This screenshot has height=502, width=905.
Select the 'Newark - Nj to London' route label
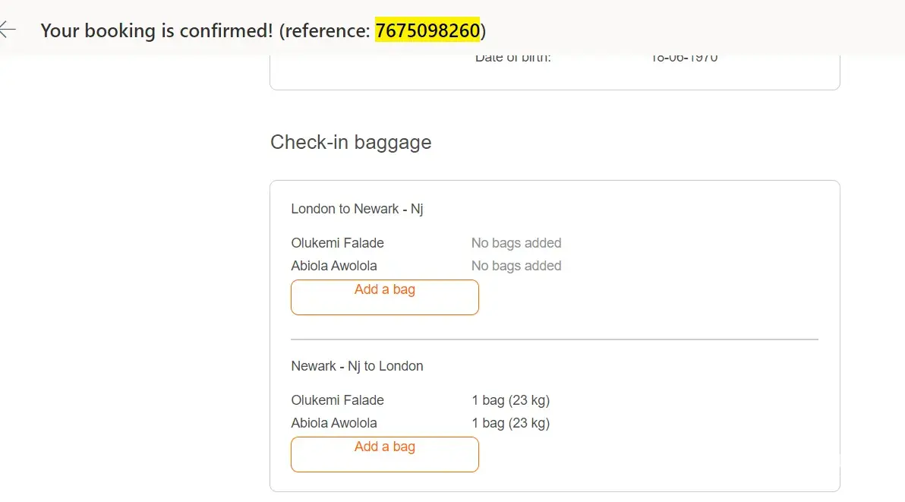(x=357, y=366)
